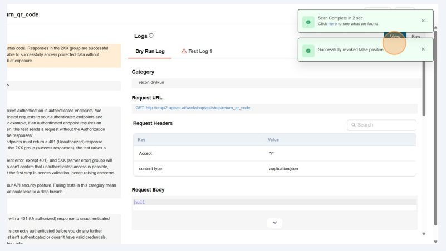Viewport: 446px width, 251px height.
Task: Dismiss the Scan Complete notification
Action: pos(423,21)
